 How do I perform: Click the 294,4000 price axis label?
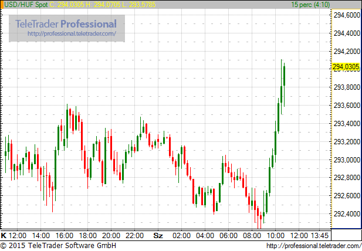(347, 33)
